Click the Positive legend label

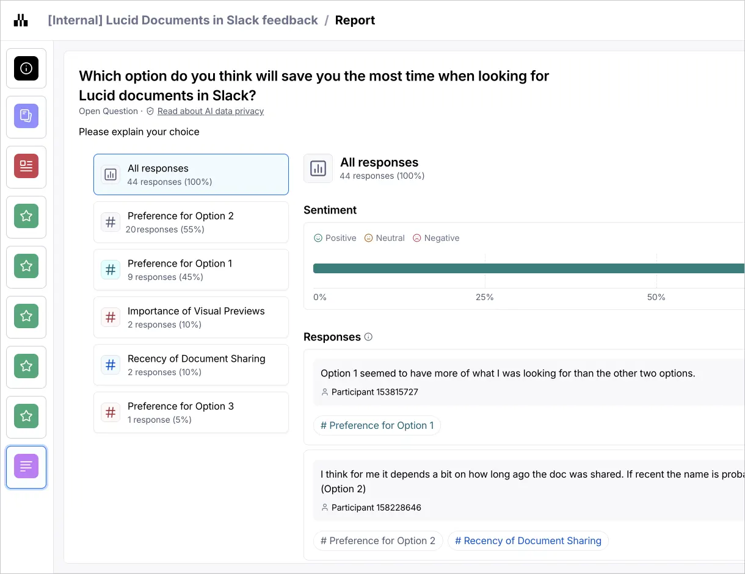coord(341,238)
